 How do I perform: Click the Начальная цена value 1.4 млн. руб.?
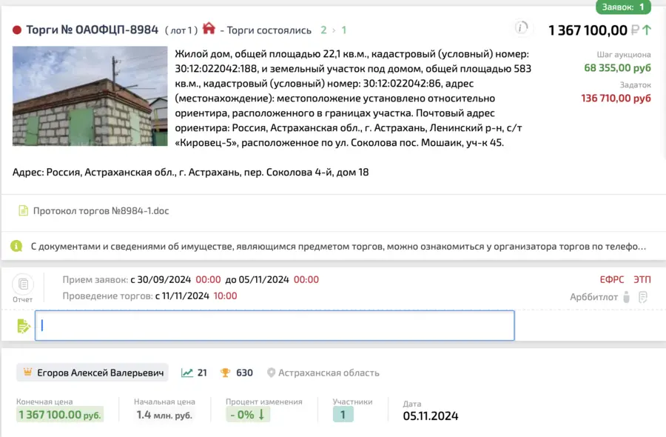point(164,415)
